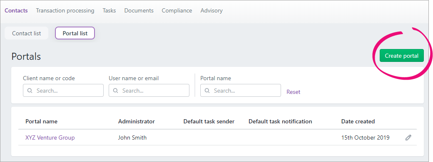Focus the Portal name search field
Image resolution: width=433 pixels, height=162 pixels.
coord(241,91)
